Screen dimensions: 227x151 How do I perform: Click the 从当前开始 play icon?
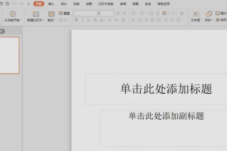(13, 14)
